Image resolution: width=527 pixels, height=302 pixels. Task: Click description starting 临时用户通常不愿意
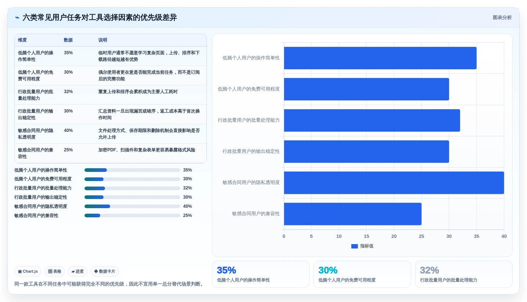[149, 56]
